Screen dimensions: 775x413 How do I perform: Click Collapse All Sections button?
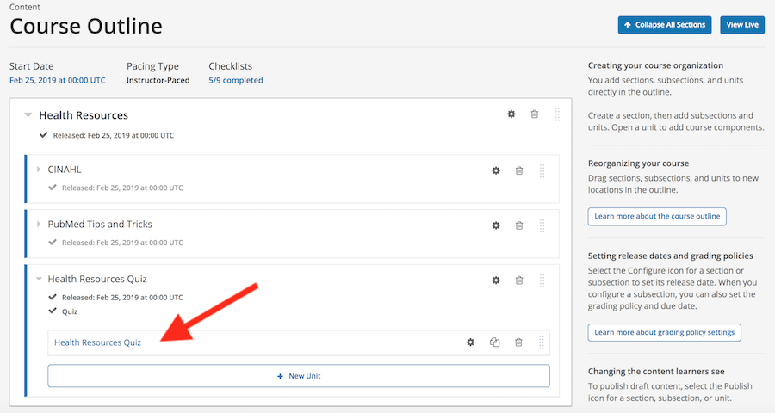664,25
